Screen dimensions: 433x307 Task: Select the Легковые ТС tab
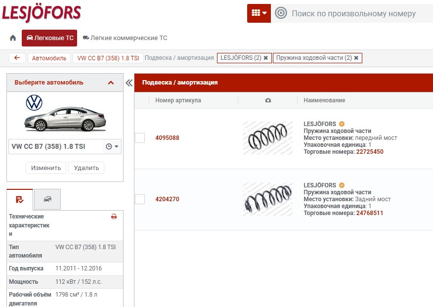point(49,38)
